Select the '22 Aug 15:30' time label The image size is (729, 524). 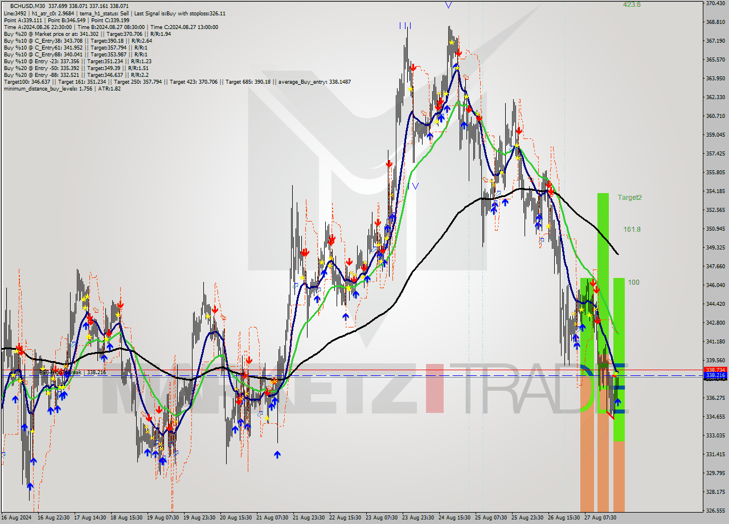tap(345, 518)
